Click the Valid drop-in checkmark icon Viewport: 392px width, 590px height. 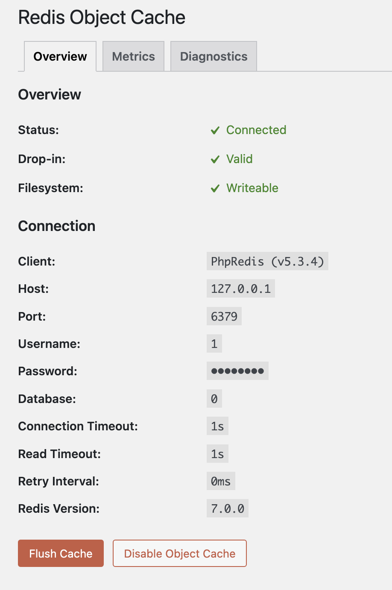coord(215,159)
